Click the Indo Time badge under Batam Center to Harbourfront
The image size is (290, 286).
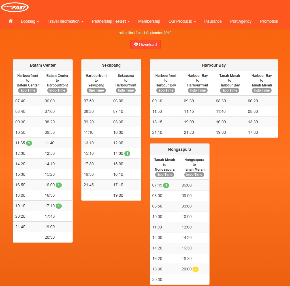click(x=57, y=90)
